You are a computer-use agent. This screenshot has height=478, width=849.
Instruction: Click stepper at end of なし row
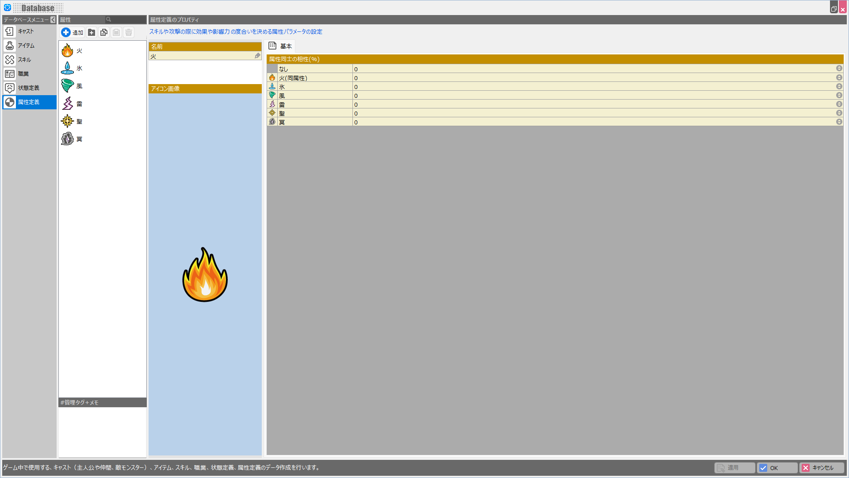(839, 69)
